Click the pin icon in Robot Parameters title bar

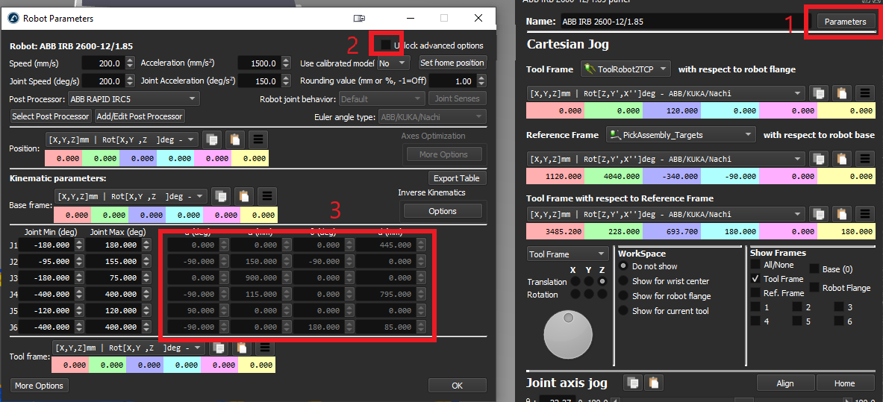[x=359, y=19]
